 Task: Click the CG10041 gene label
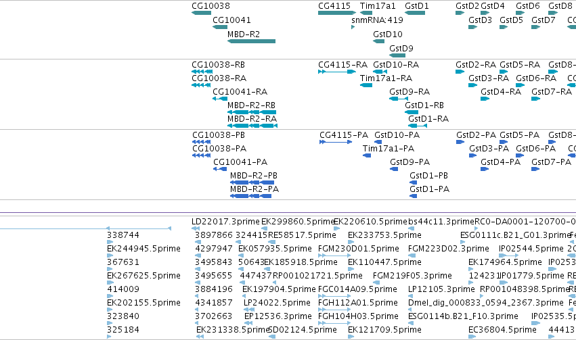[231, 20]
